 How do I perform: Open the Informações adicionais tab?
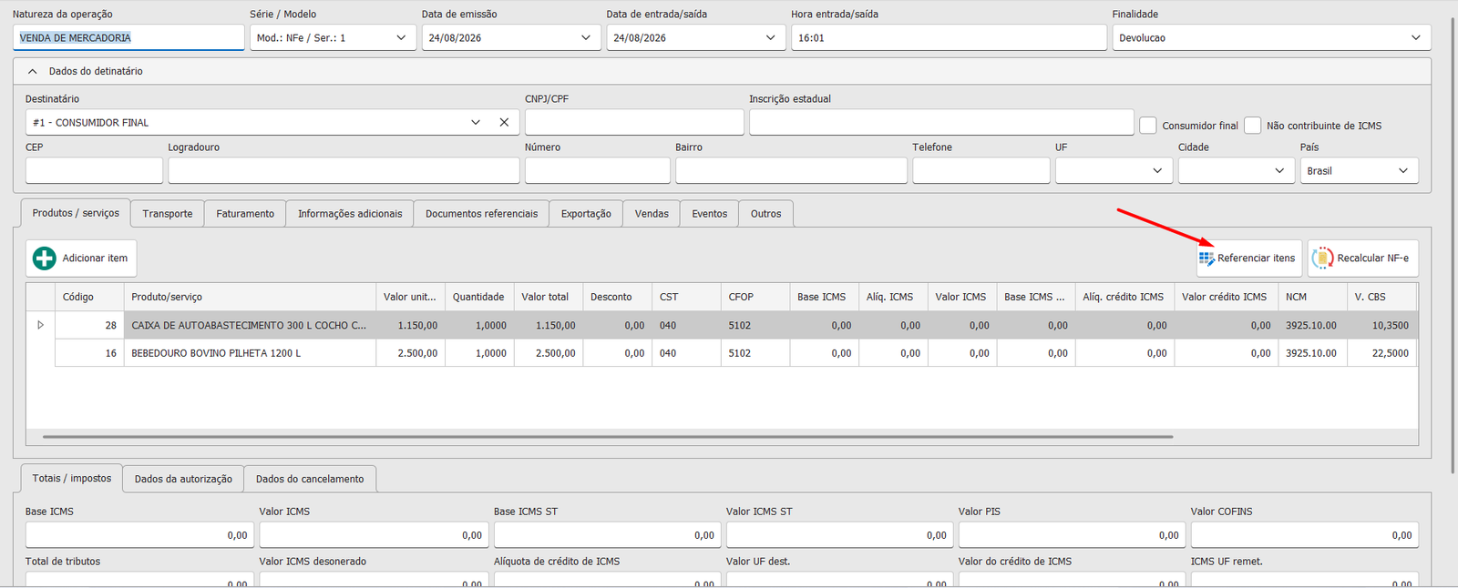tap(350, 214)
